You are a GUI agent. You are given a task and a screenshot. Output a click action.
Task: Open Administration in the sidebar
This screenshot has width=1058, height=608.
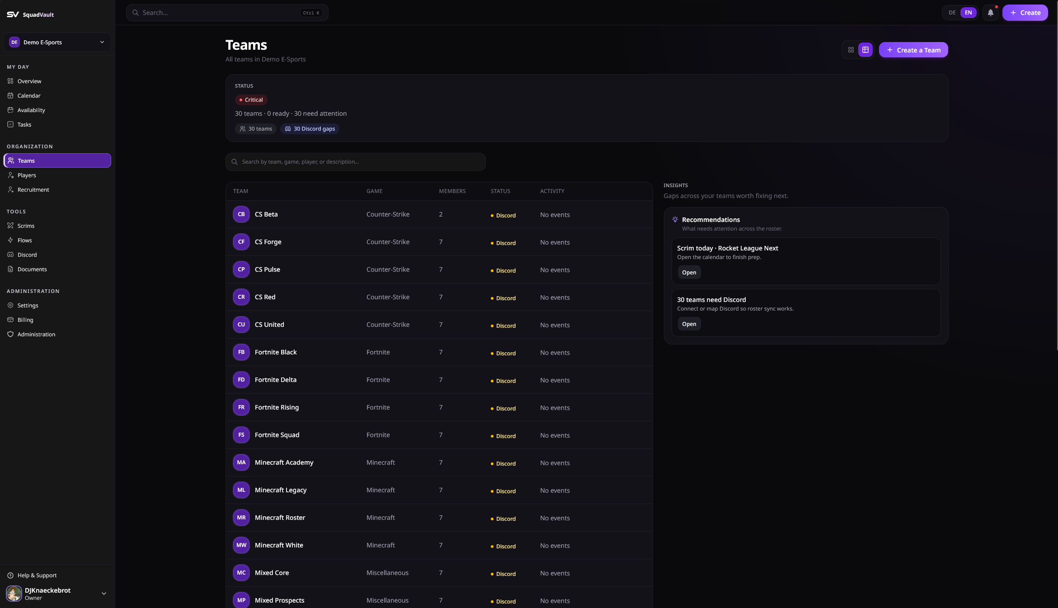coord(57,334)
